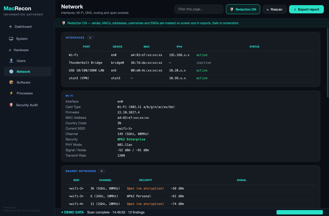Viewport: 329px width, 216px height.
Task: Open the Dashboard page
Action: [28, 26]
